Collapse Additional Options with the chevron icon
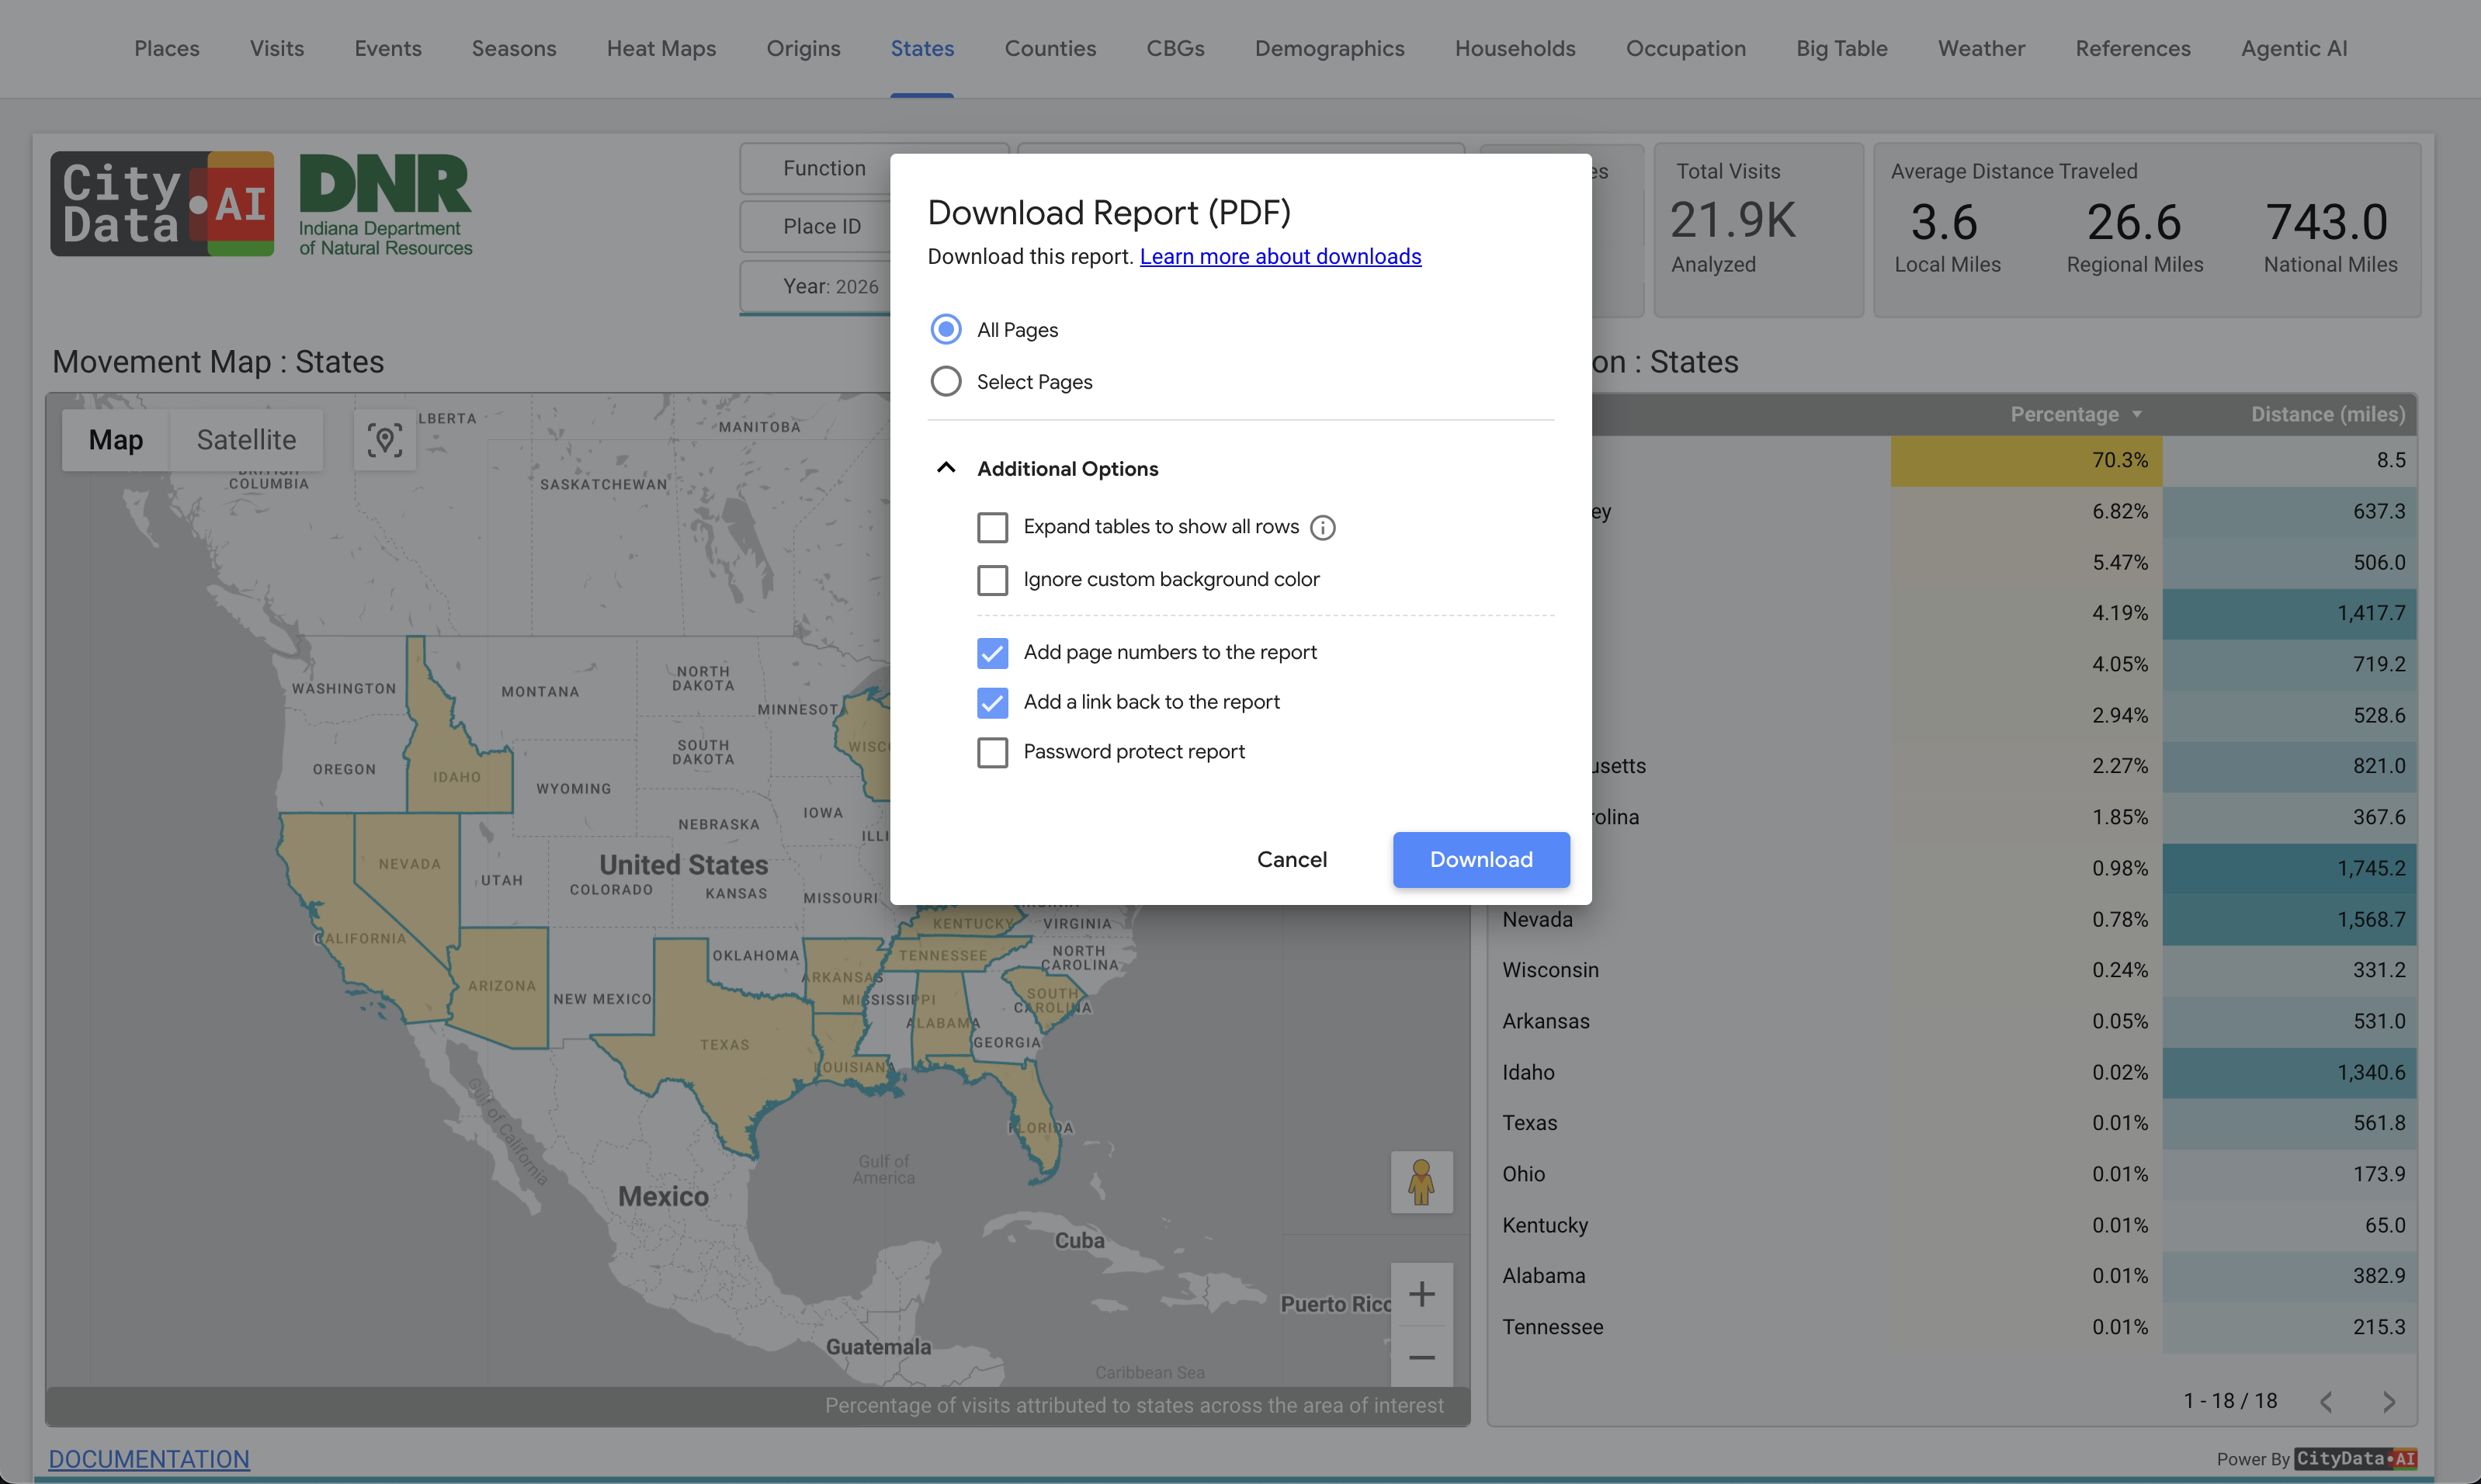Viewport: 2481px width, 1484px height. tap(946, 468)
